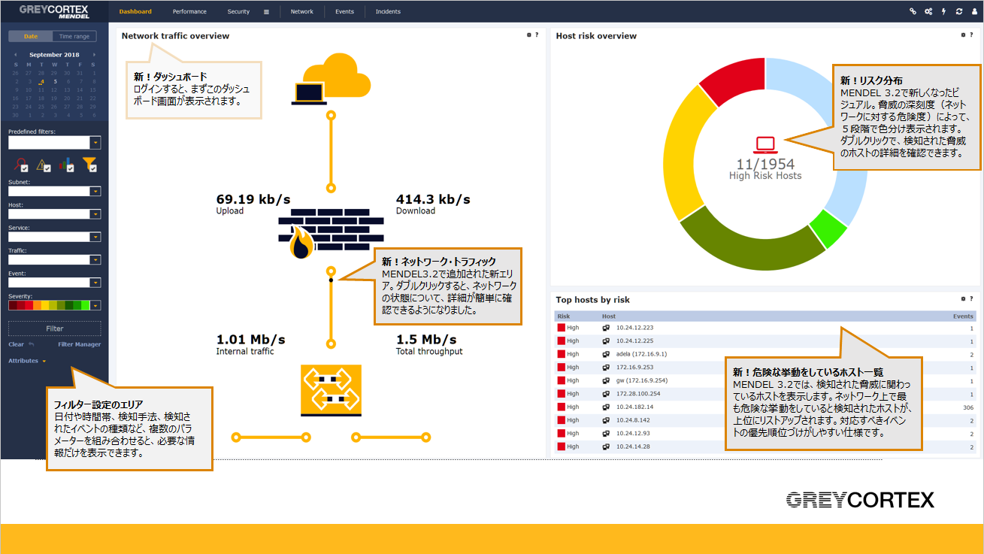
Task: Expand the Attributes section
Action: click(27, 361)
